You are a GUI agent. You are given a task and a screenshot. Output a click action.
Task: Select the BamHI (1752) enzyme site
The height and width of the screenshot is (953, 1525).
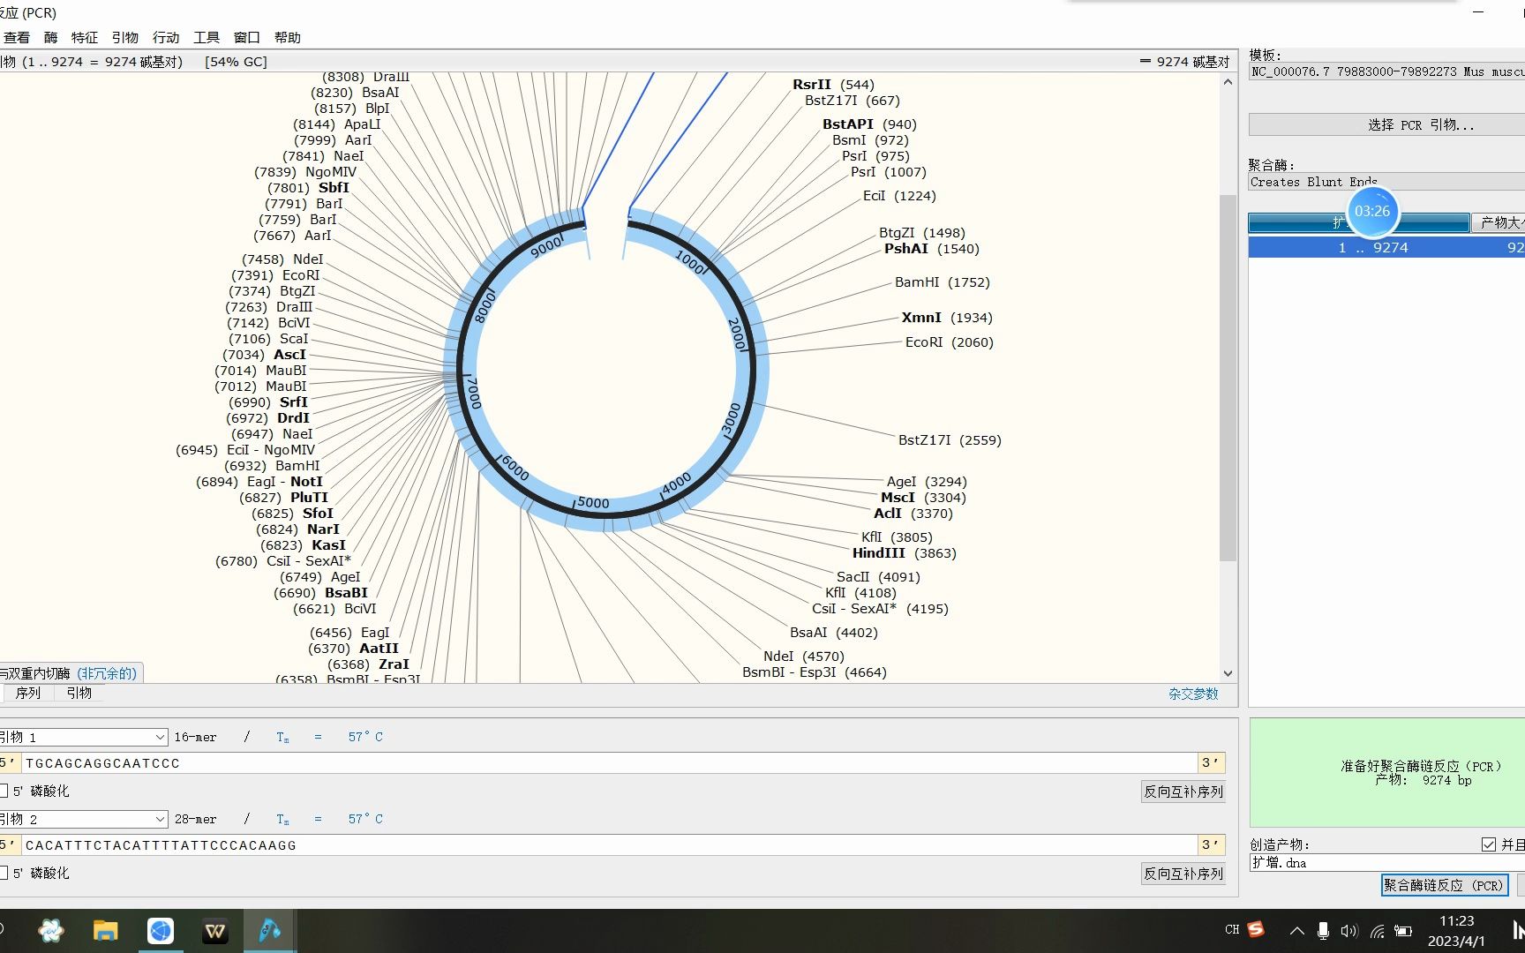tap(943, 282)
